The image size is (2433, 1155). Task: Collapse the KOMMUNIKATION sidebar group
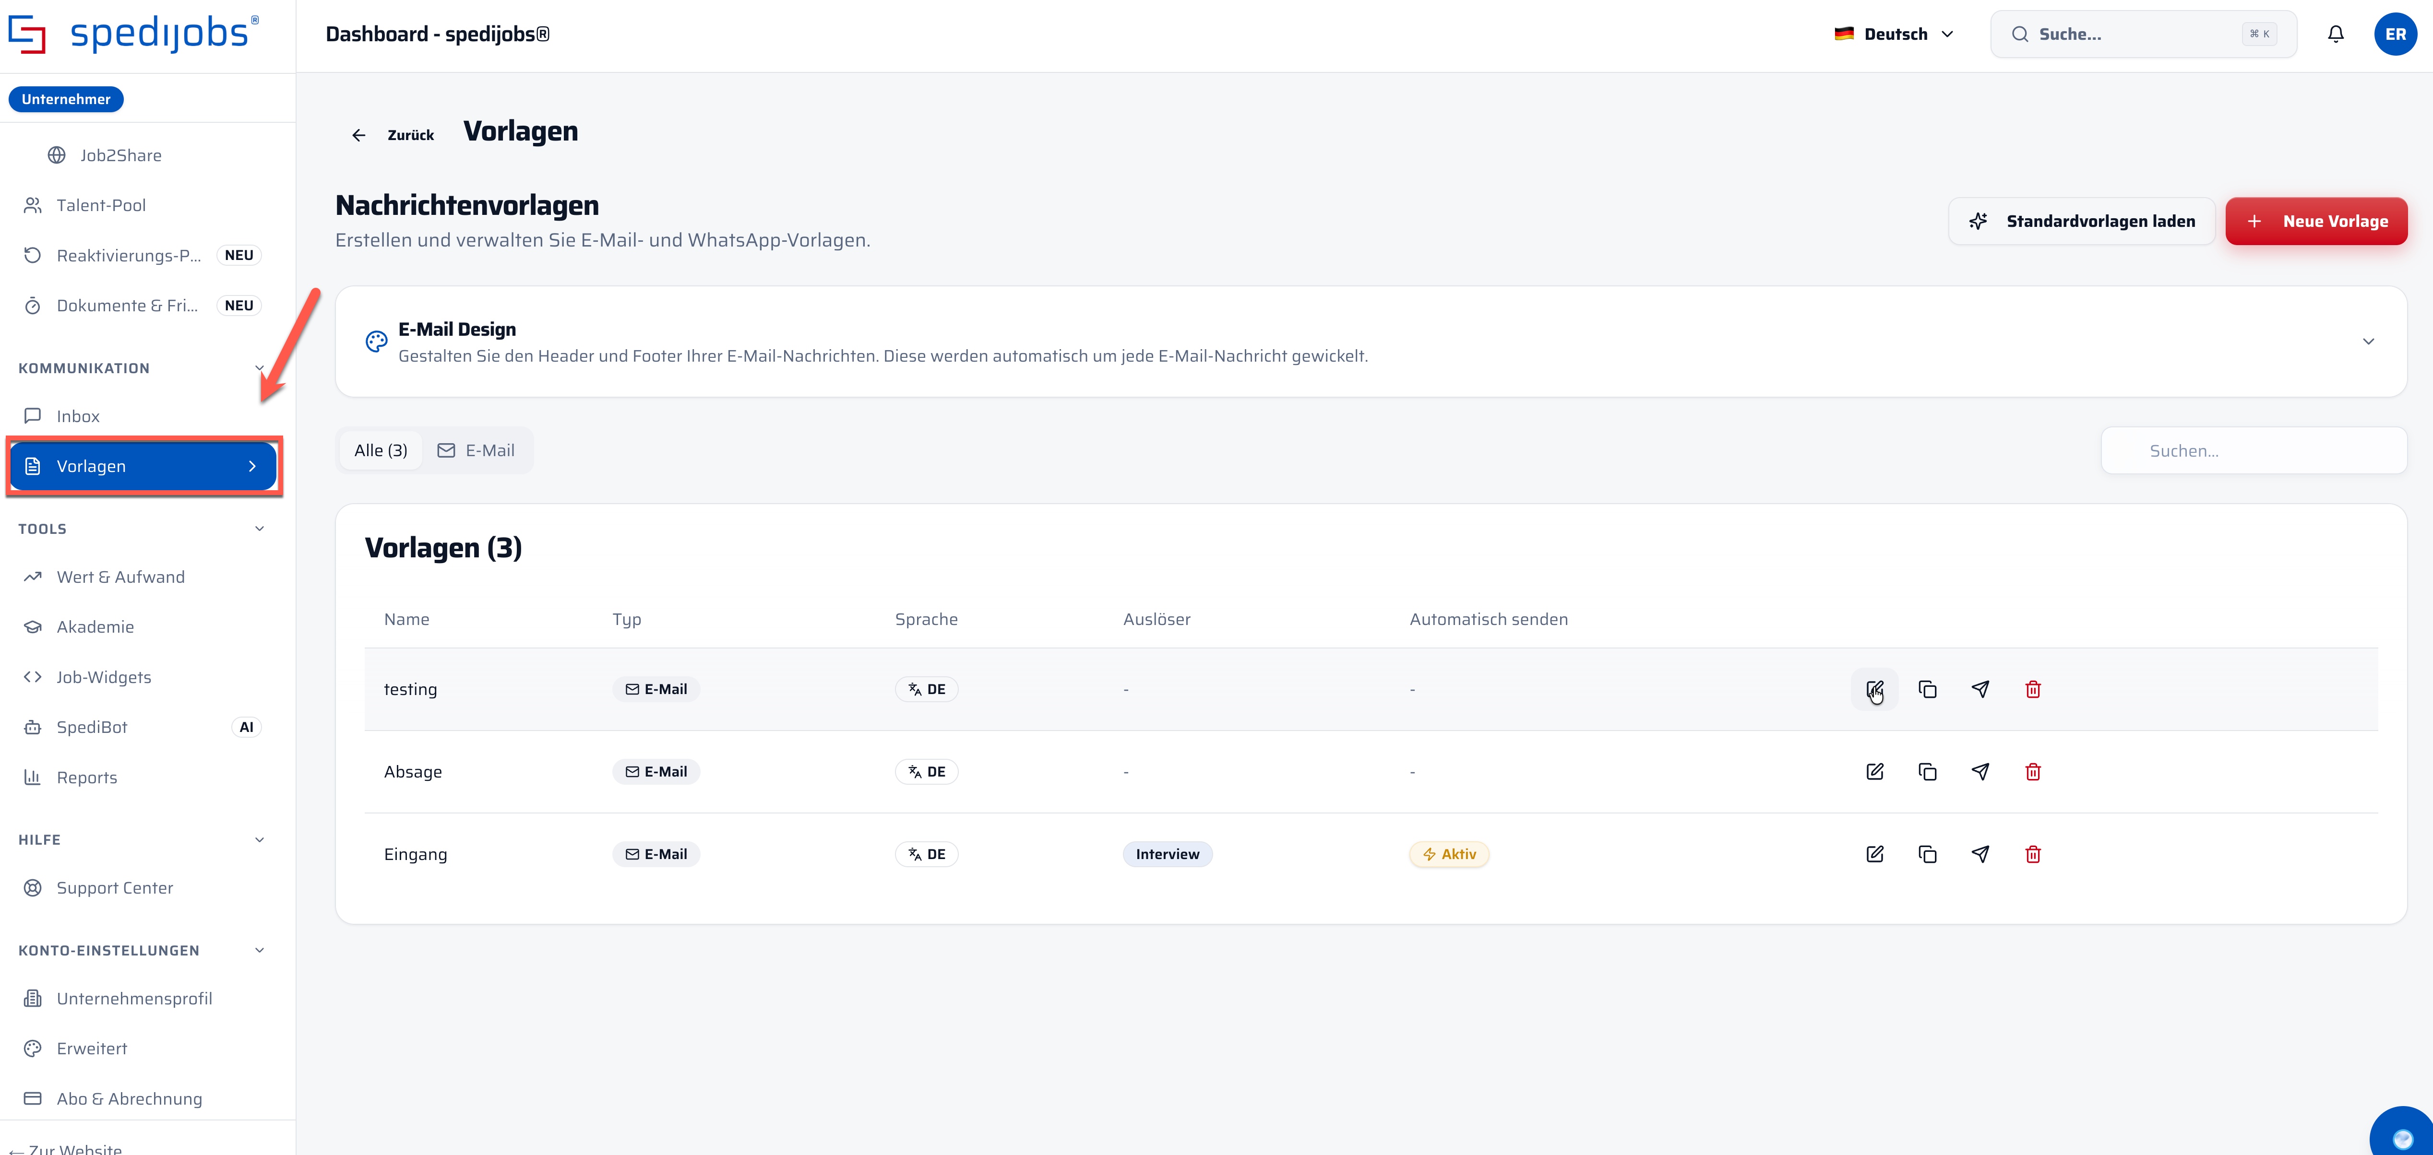point(260,368)
